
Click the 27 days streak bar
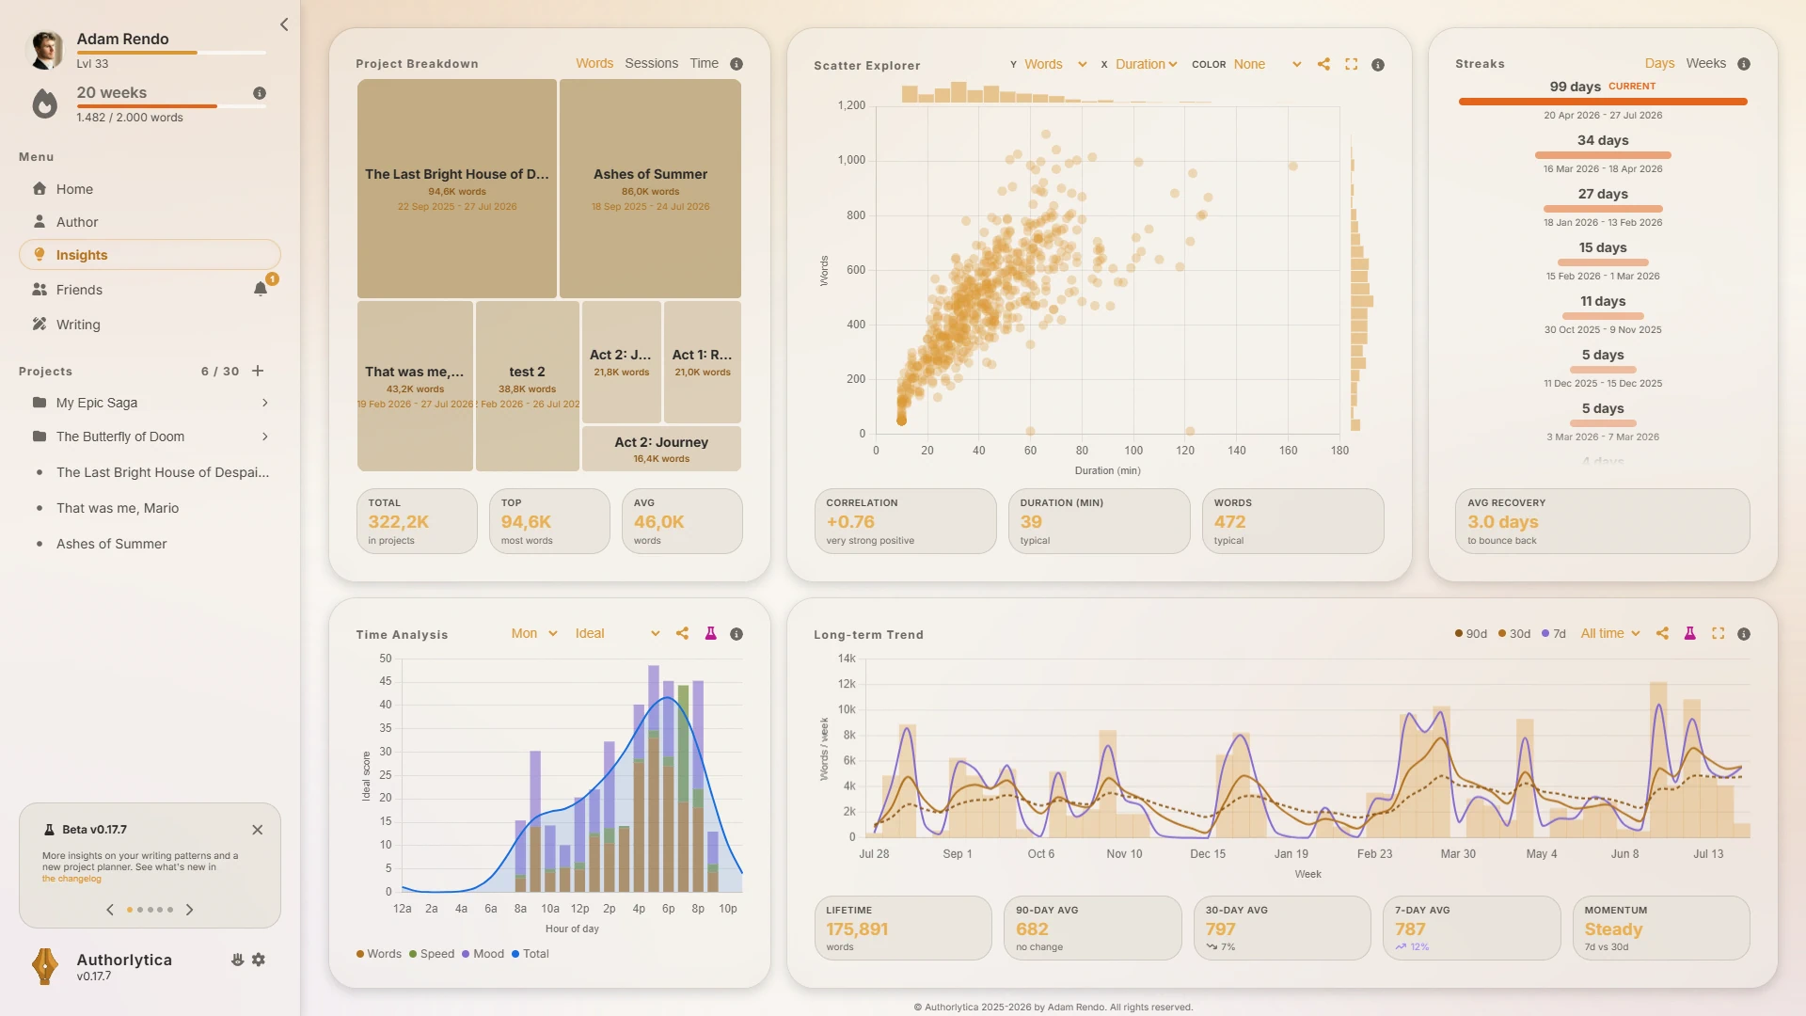[1603, 209]
